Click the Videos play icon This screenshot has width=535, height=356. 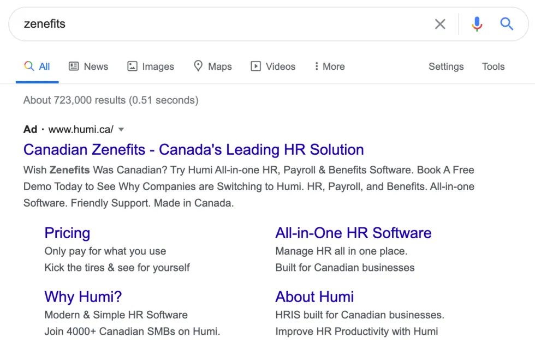(x=255, y=66)
